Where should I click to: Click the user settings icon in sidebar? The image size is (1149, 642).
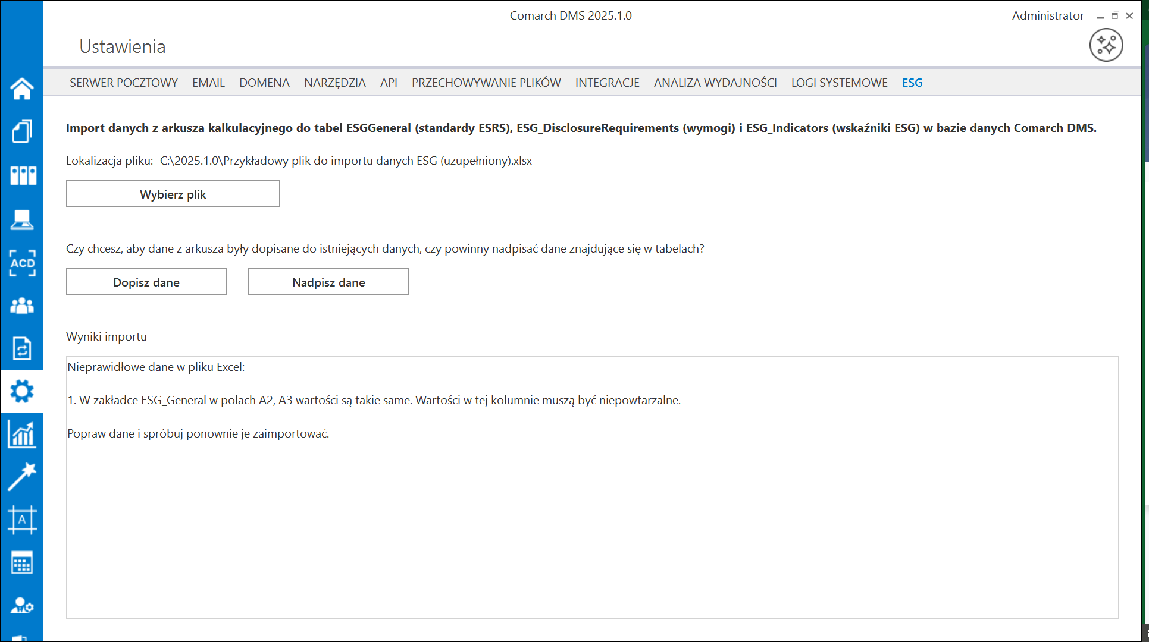click(22, 606)
